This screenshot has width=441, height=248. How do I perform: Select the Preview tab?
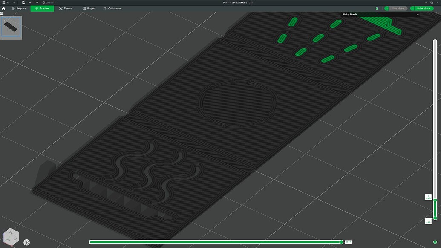click(x=43, y=9)
